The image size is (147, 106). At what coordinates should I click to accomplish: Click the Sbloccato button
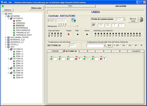click(x=36, y=8)
